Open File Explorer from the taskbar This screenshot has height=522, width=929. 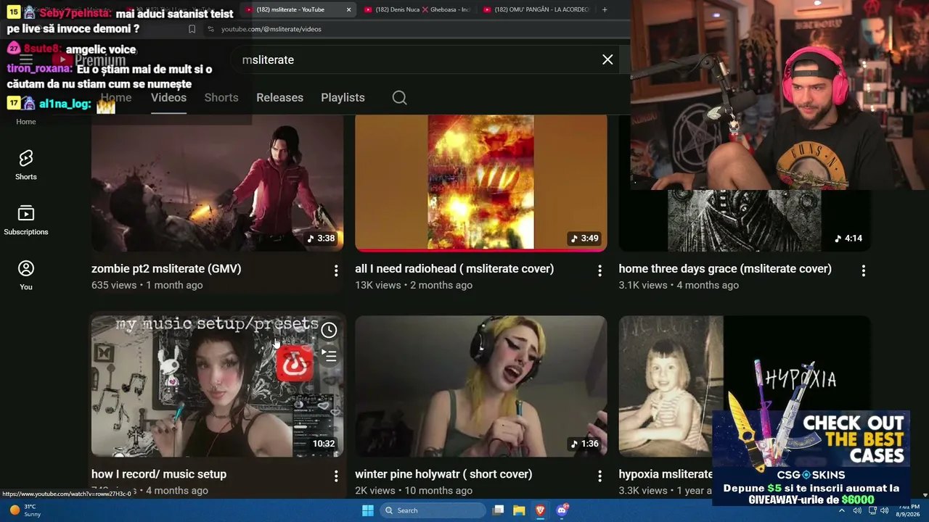pyautogui.click(x=519, y=510)
